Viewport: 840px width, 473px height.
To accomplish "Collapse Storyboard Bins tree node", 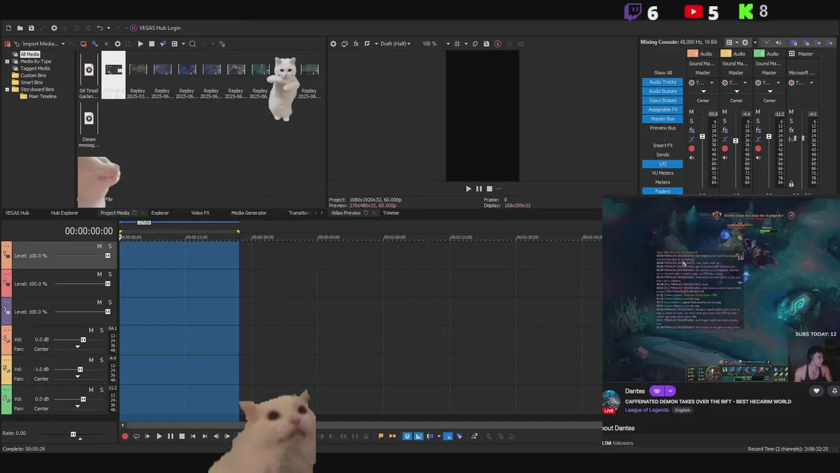I will 7,89.
